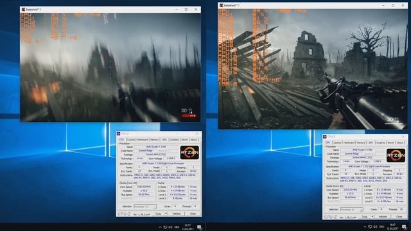The image size is (411, 231).
Task: Select the CPU tab in right CPU-Z
Action: coord(328,142)
